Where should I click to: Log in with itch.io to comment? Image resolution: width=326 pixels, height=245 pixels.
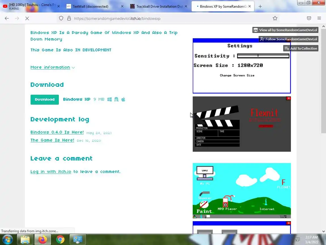click(51, 172)
